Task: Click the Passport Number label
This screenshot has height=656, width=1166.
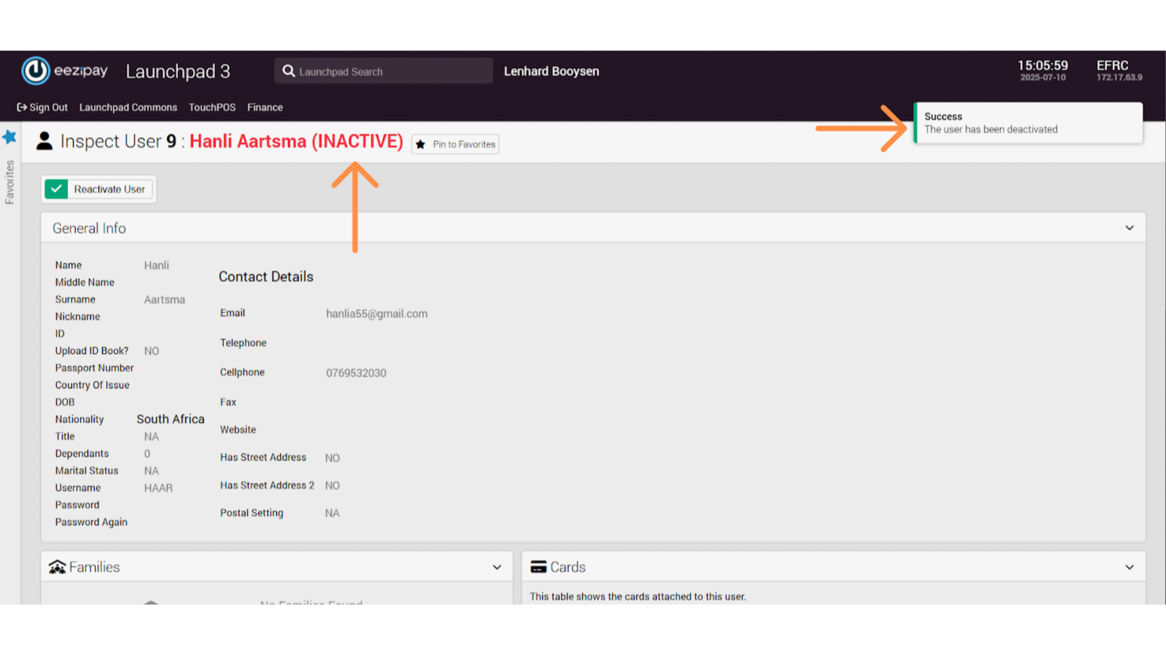Action: point(94,368)
